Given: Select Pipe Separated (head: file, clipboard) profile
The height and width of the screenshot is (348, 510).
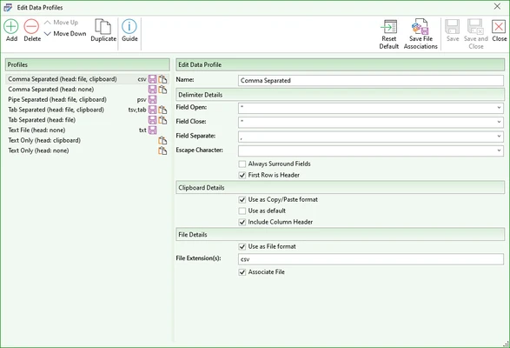Looking at the screenshot, I should tap(87, 99).
